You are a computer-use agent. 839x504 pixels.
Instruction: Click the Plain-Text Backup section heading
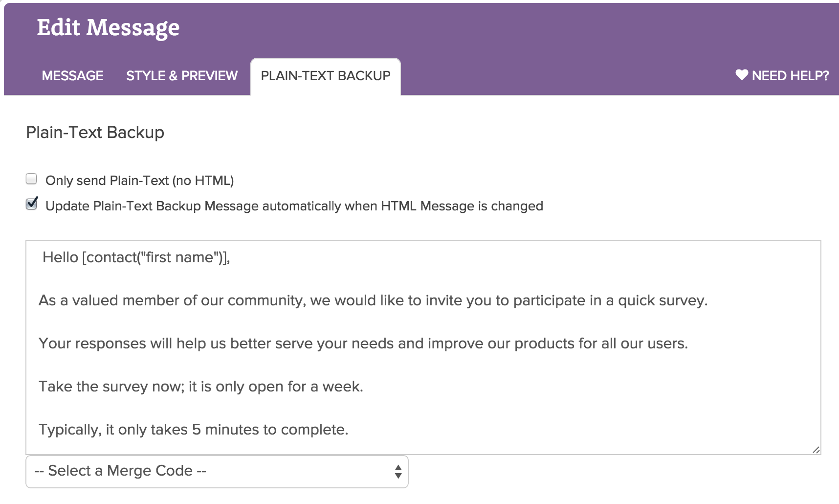95,132
